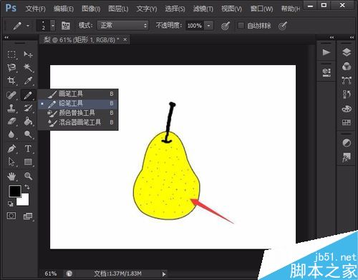Select the Blur tool

11,134
